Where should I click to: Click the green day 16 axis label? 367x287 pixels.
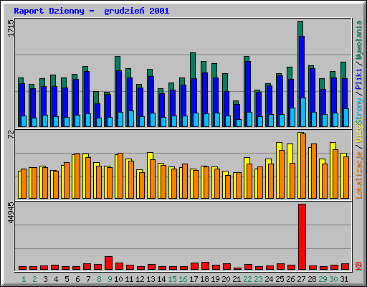(x=183, y=279)
